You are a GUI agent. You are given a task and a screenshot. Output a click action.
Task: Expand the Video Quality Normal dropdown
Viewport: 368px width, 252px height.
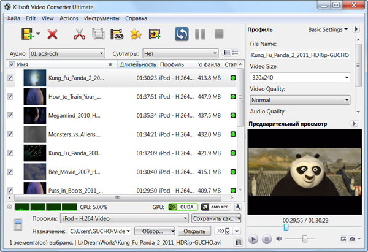(299, 100)
